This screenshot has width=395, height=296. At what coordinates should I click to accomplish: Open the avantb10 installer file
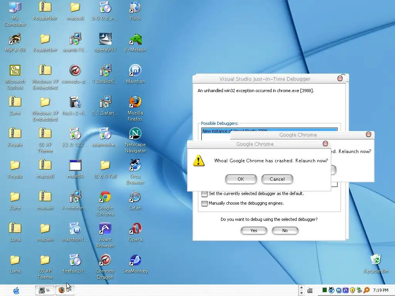pos(75,42)
